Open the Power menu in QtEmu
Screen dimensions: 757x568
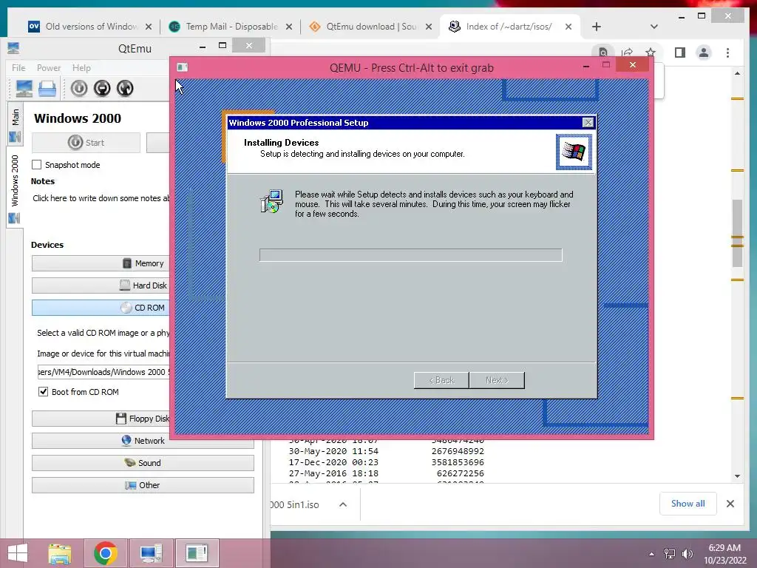49,67
